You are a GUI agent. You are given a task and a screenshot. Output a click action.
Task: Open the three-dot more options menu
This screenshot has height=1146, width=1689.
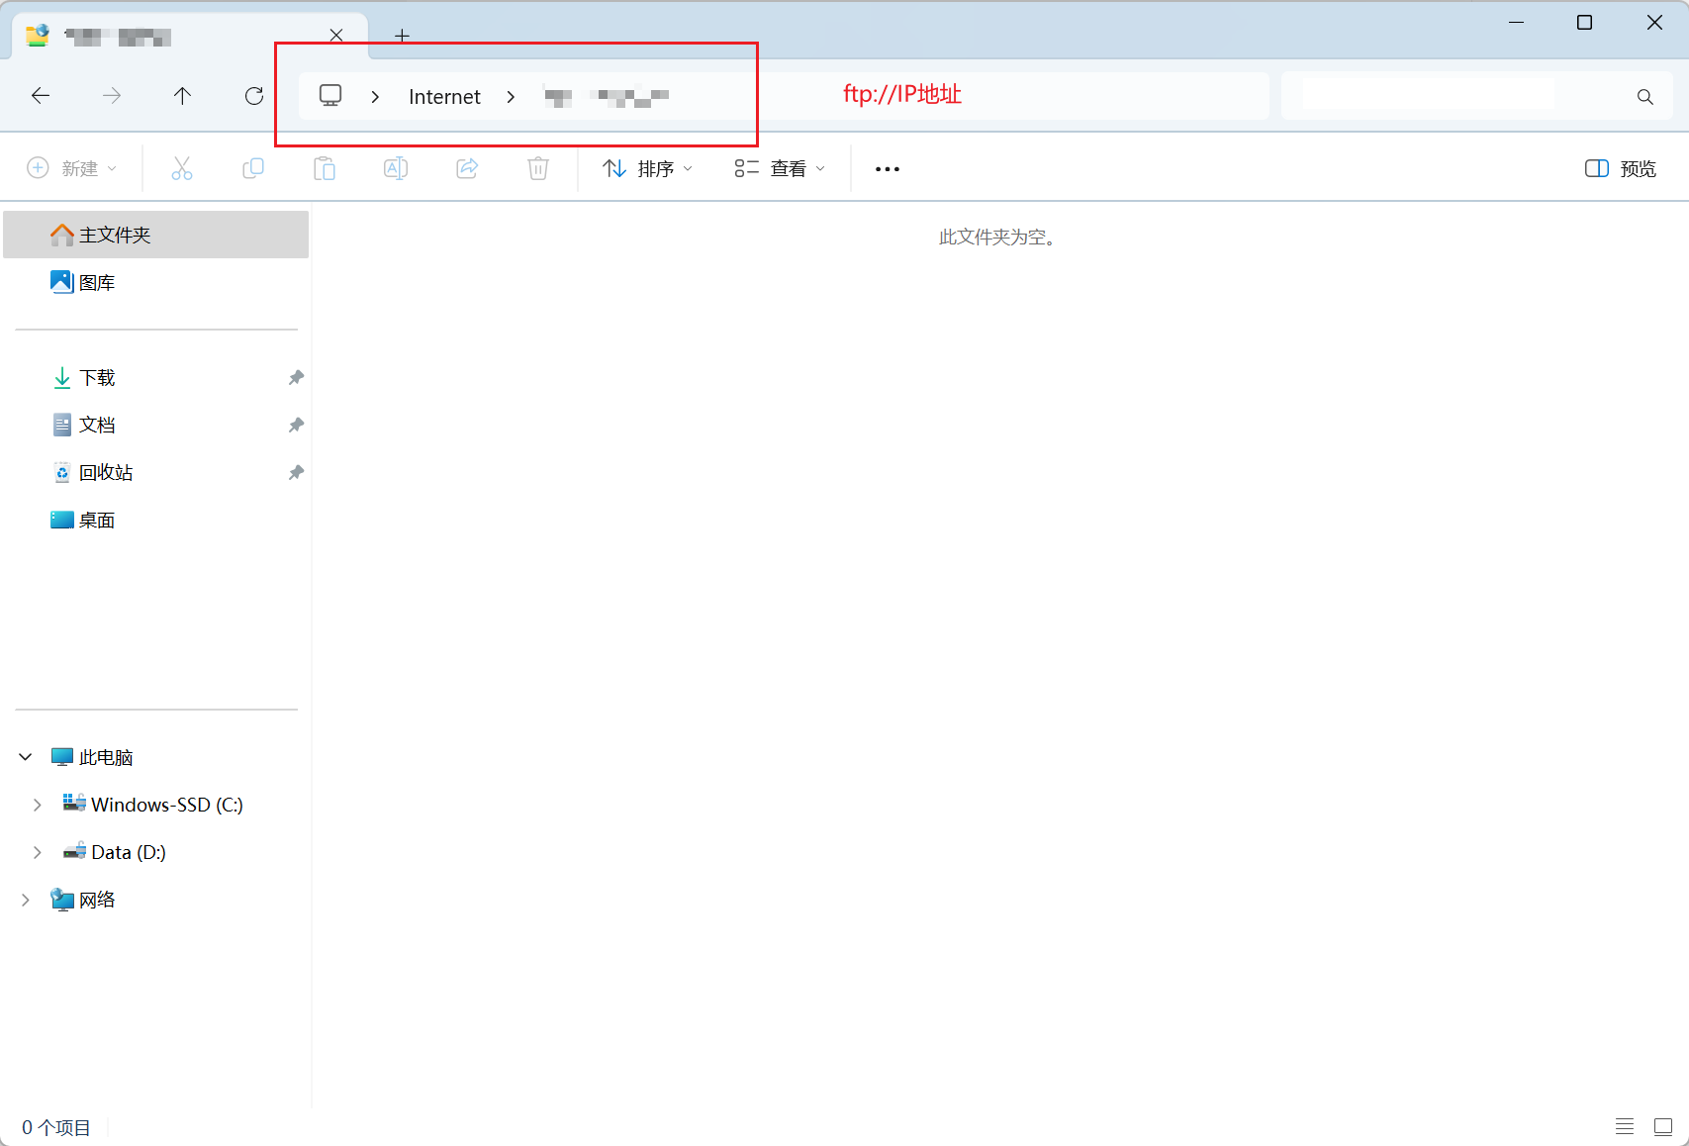tap(888, 169)
